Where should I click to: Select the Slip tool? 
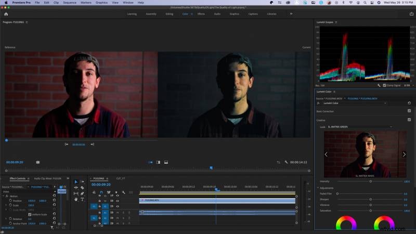[x=76, y=193]
